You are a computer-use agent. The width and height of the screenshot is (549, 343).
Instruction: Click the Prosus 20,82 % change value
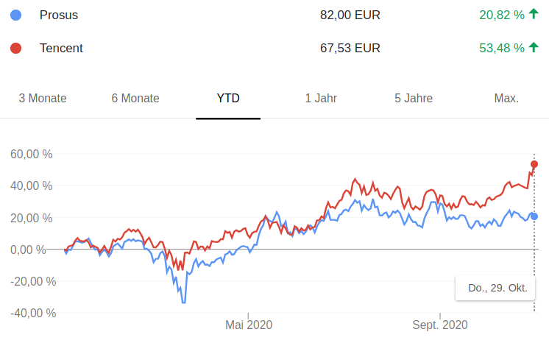click(501, 15)
